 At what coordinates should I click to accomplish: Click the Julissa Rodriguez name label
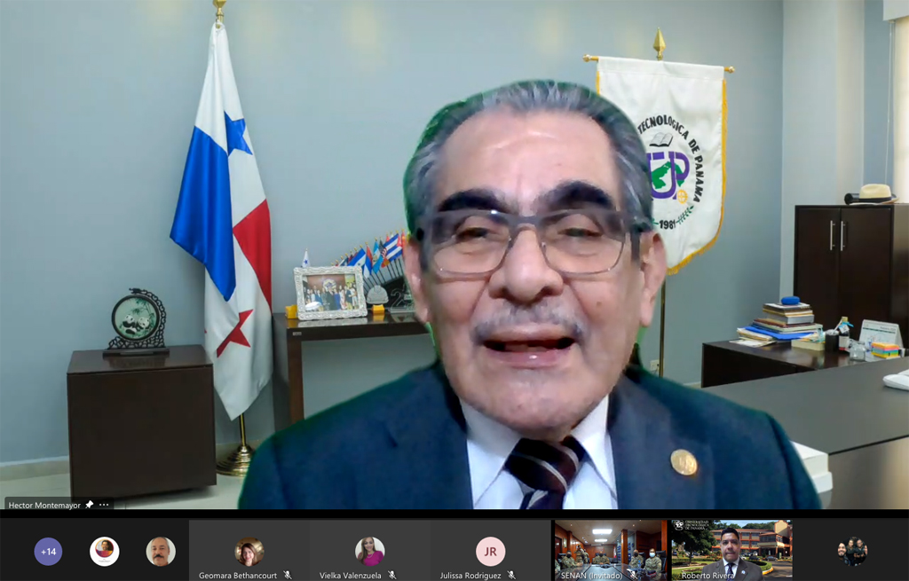tap(471, 575)
